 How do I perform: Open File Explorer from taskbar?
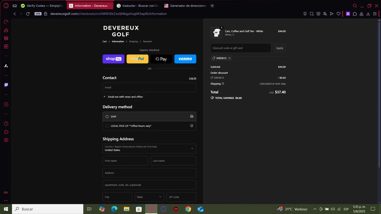126,209
